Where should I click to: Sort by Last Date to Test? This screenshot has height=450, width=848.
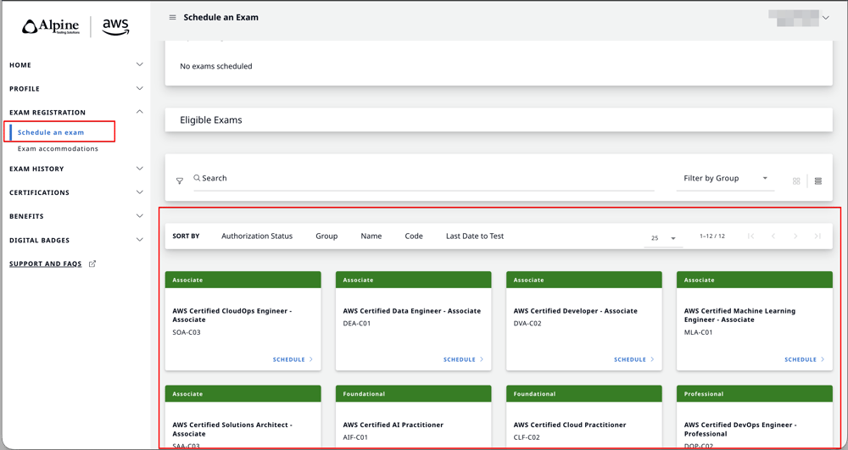pyautogui.click(x=475, y=236)
